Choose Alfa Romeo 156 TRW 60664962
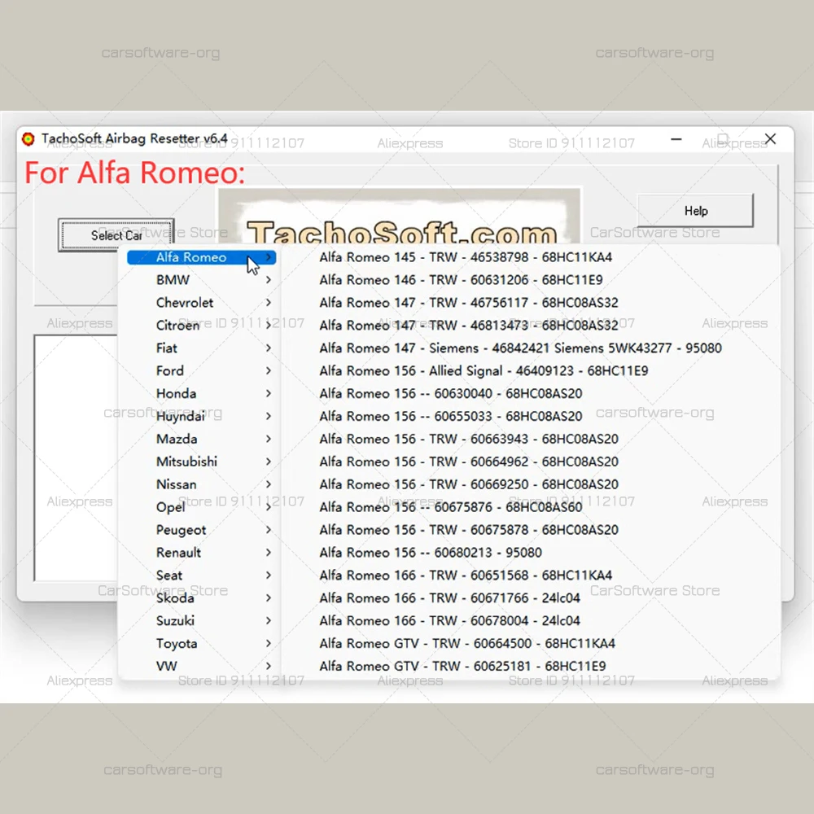 click(469, 462)
